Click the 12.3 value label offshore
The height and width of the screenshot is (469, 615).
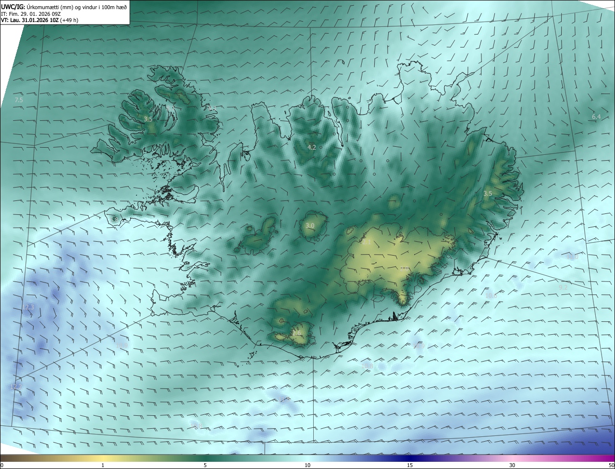[29, 306]
